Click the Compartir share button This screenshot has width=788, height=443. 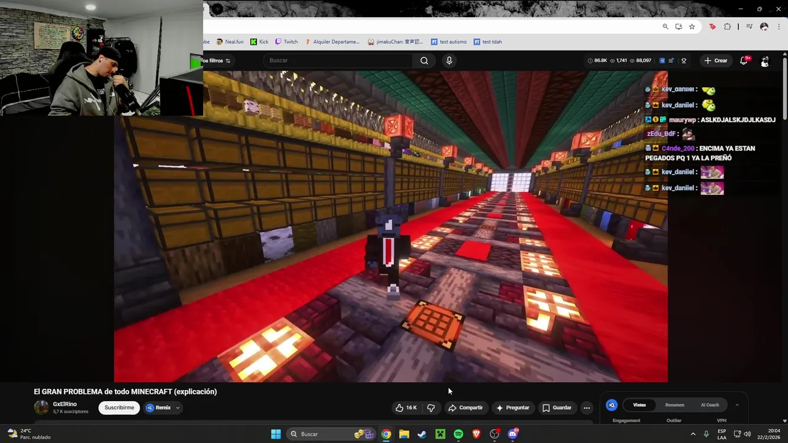(x=465, y=407)
